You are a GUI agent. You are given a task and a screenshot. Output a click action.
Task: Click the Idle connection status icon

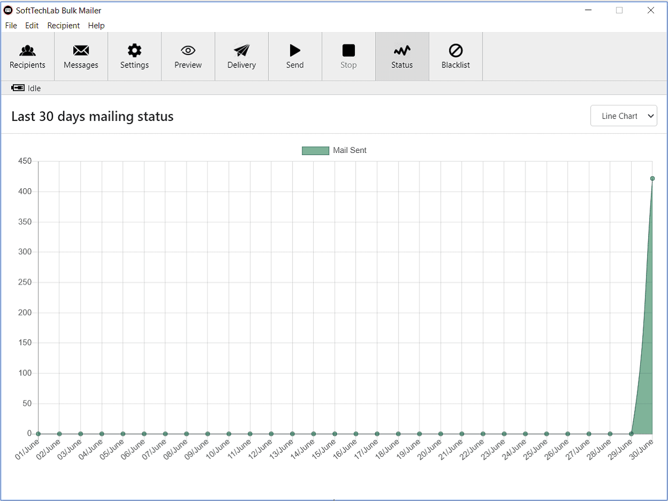click(x=18, y=88)
